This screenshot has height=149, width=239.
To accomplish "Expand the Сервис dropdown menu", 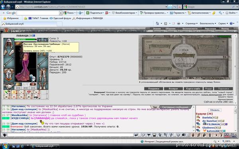I will [223, 23].
